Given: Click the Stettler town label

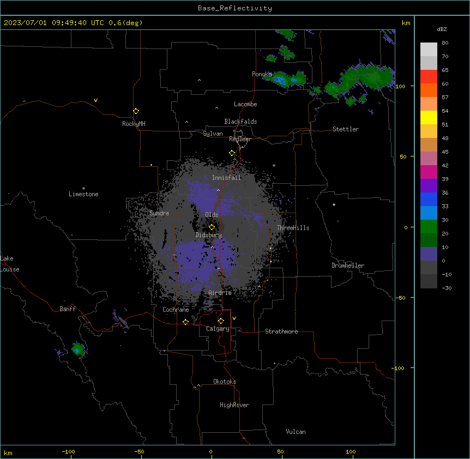Looking at the screenshot, I should point(345,129).
